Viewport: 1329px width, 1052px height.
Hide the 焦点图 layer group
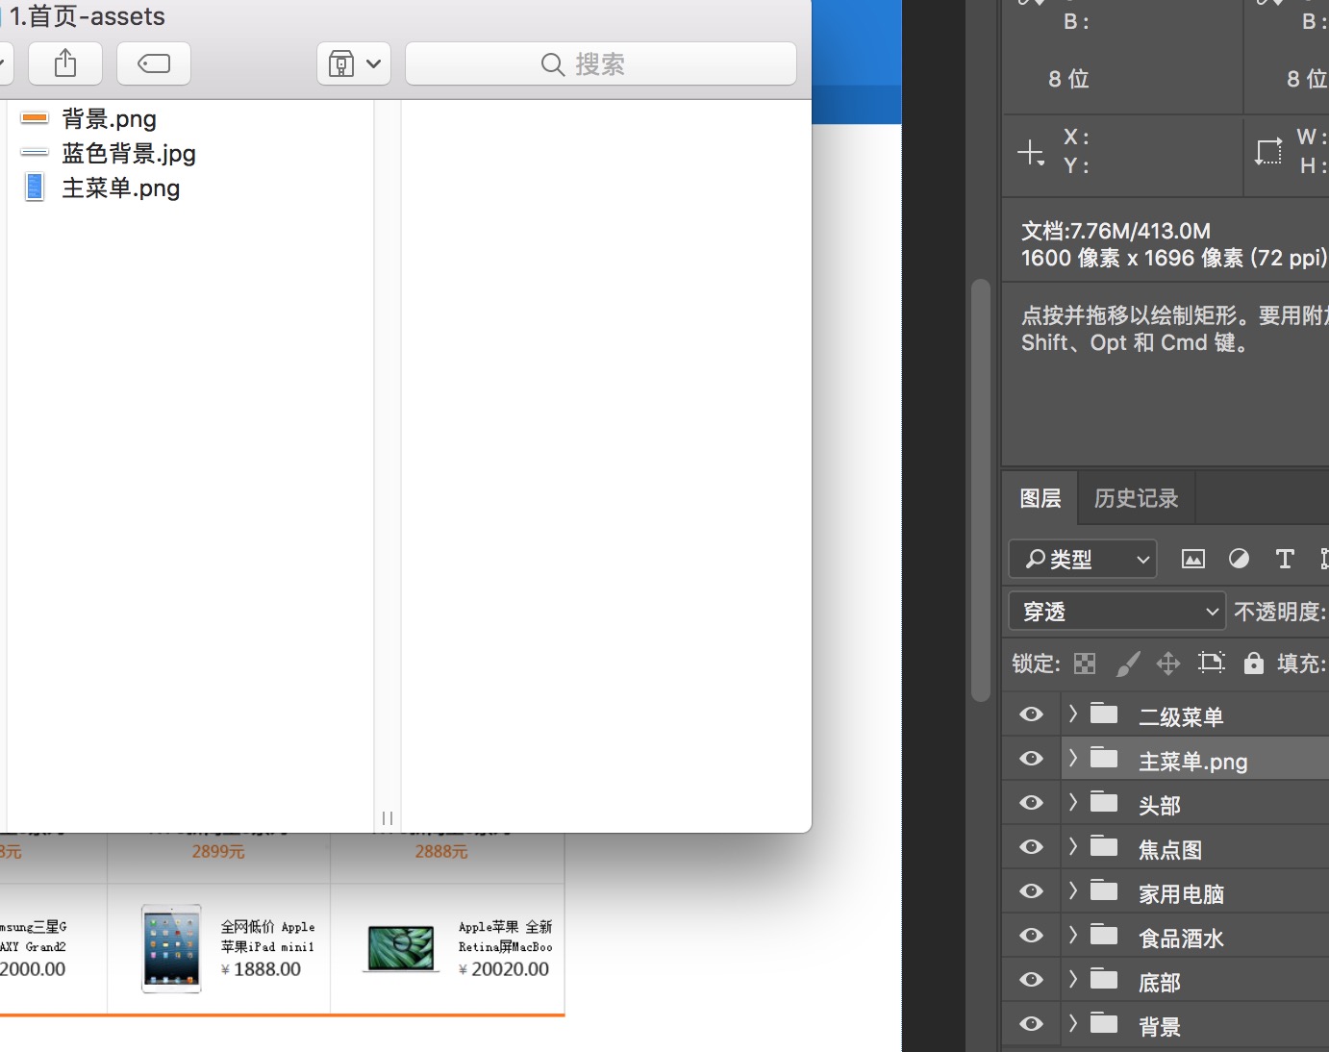pos(1030,846)
